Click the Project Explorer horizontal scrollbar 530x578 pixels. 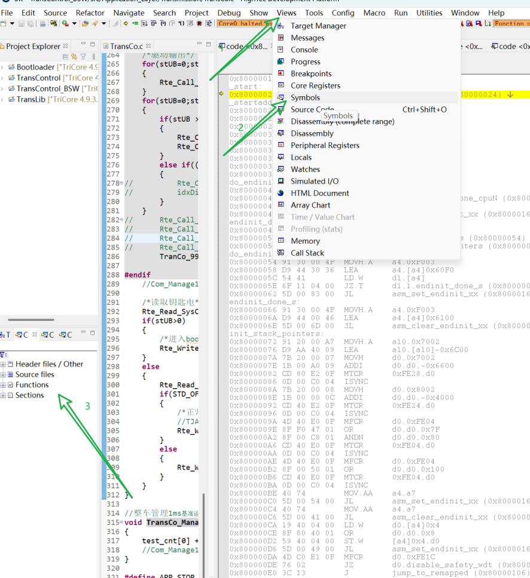coord(31,320)
